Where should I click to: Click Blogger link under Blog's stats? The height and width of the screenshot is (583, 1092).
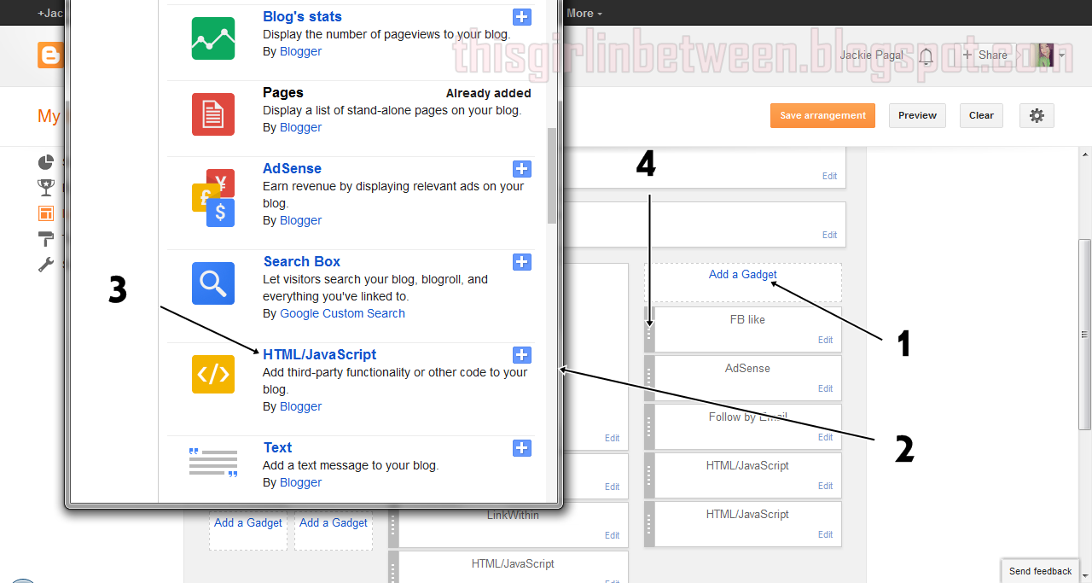tap(300, 51)
